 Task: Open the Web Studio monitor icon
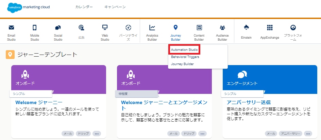pyautogui.click(x=105, y=27)
